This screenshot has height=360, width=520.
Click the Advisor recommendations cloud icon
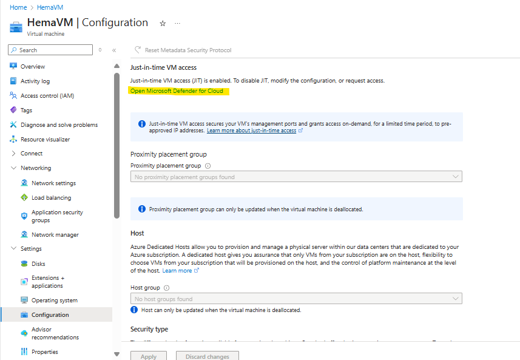pyautogui.click(x=24, y=333)
